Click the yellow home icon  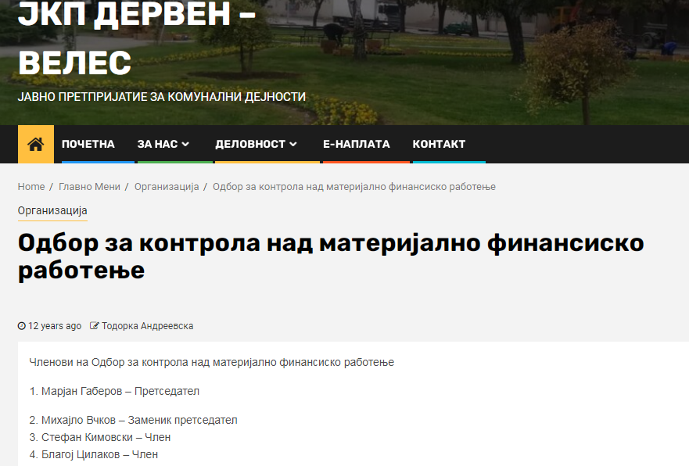click(36, 144)
